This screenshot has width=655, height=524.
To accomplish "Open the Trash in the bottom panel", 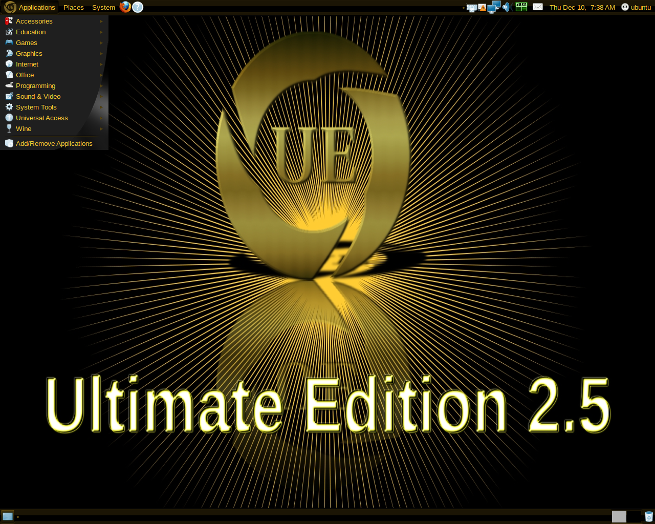I will (649, 516).
